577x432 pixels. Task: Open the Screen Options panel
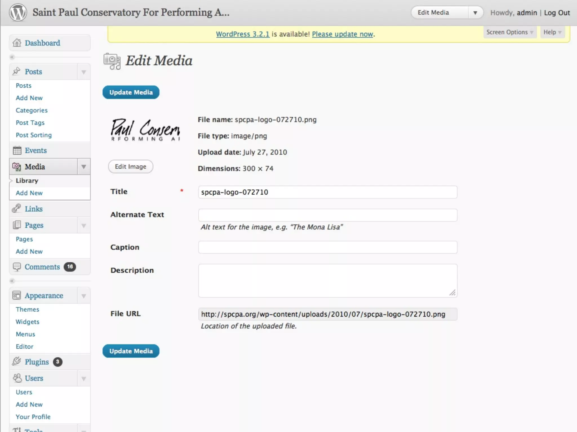coord(509,32)
